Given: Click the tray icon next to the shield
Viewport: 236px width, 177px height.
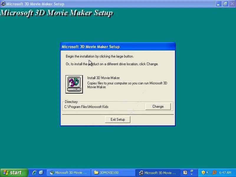Looking at the screenshot, I should pyautogui.click(x=209, y=173).
